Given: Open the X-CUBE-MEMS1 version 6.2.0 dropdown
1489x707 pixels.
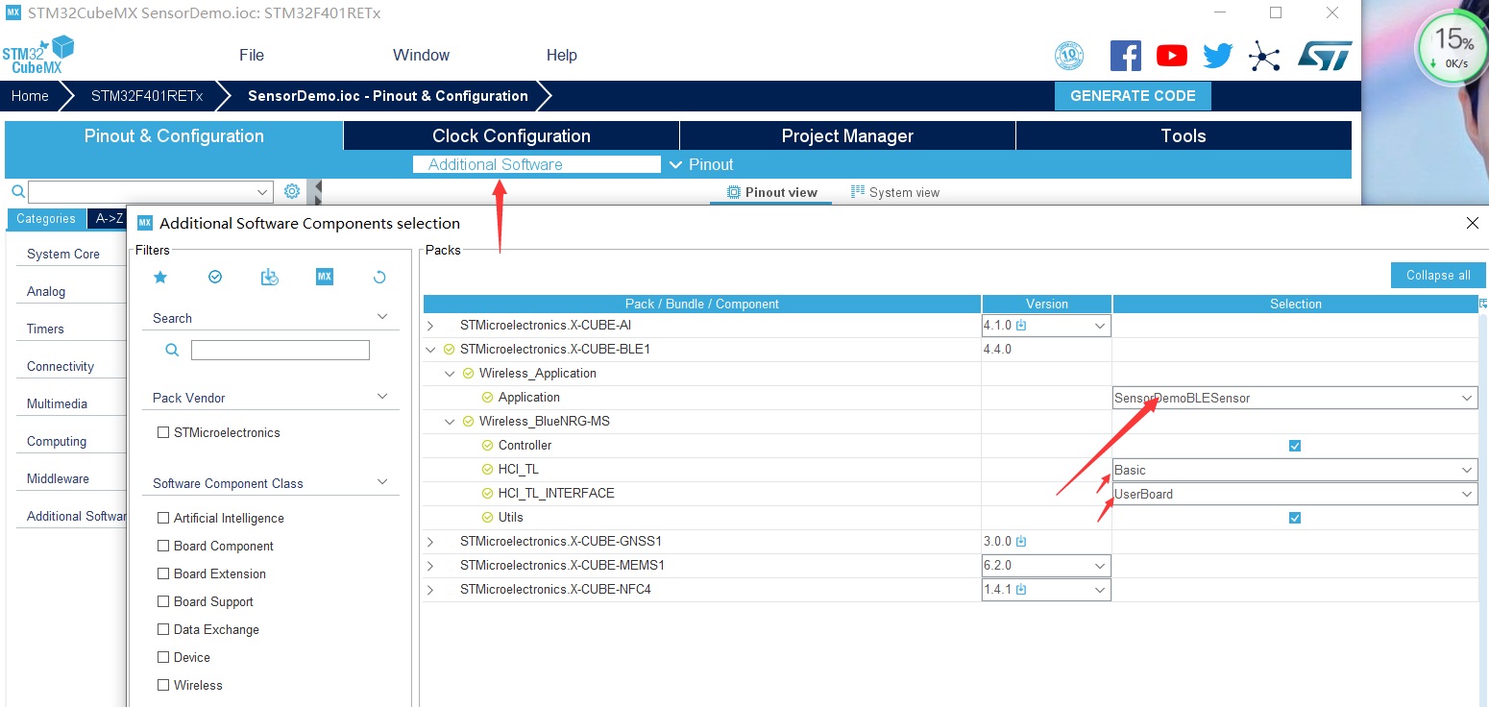Looking at the screenshot, I should [1046, 566].
